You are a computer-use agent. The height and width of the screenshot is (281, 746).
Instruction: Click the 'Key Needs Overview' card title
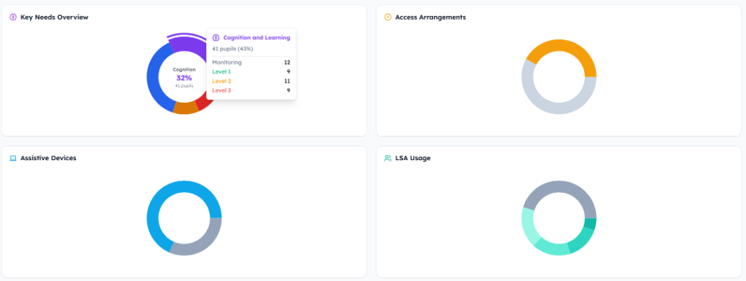[54, 17]
